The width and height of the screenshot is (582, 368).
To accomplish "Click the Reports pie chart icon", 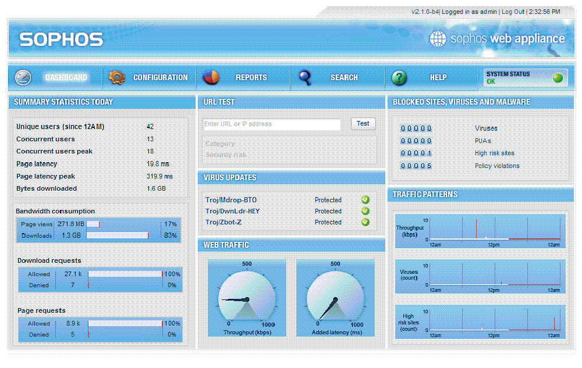I will click(211, 77).
